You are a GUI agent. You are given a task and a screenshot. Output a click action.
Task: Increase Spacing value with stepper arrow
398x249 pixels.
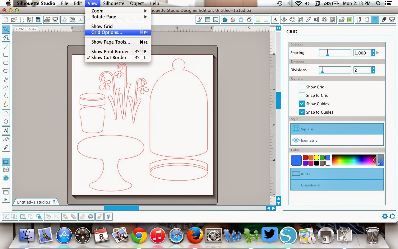pos(373,51)
